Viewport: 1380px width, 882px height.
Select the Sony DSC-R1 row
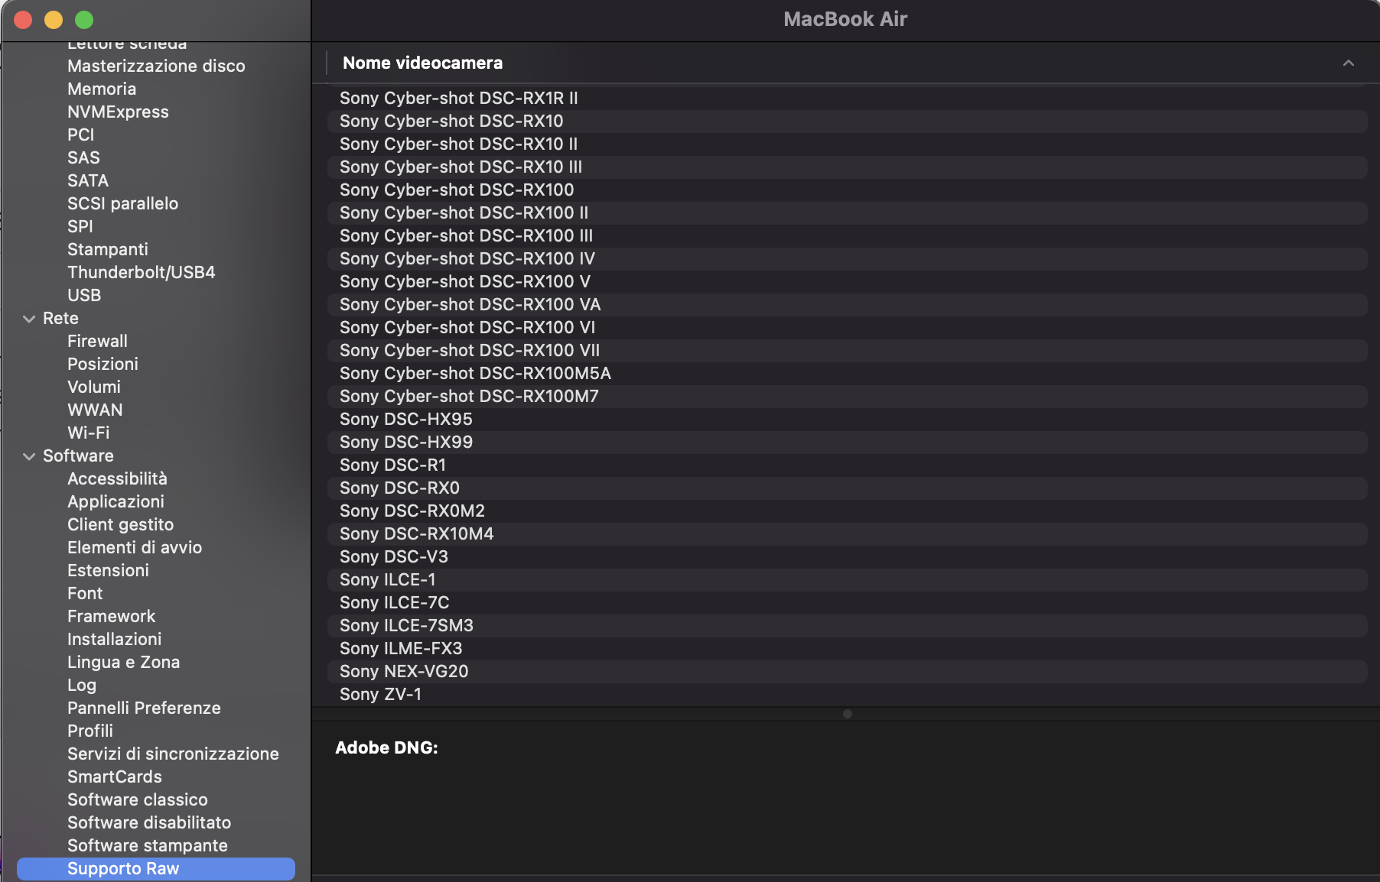coord(847,465)
